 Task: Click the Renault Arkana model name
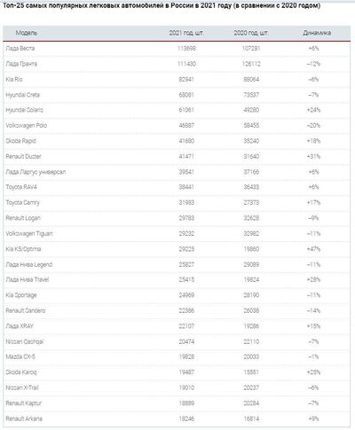pos(24,418)
